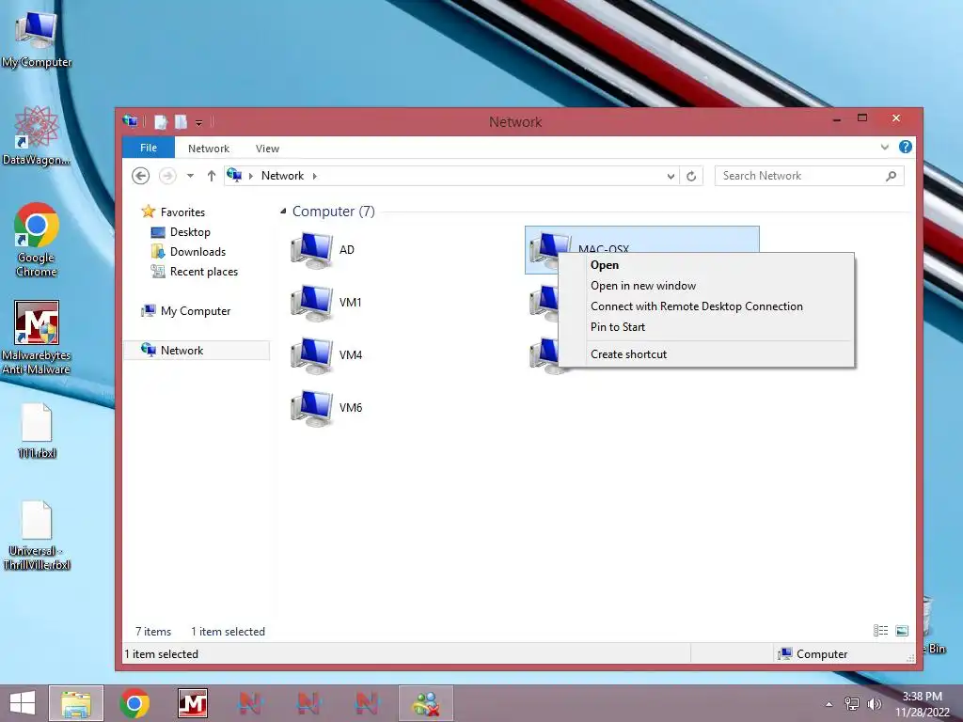Show hidden system tray icons

[829, 704]
